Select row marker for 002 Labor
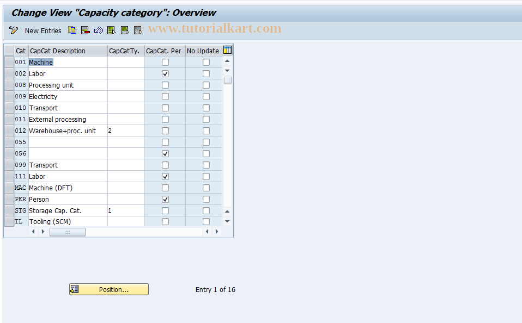Viewport: 522px width, 323px height. click(9, 73)
